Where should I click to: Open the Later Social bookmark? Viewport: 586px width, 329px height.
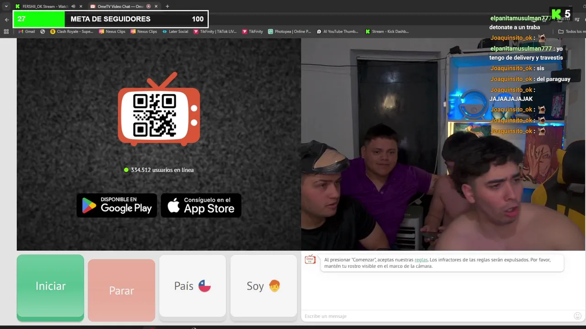point(175,32)
